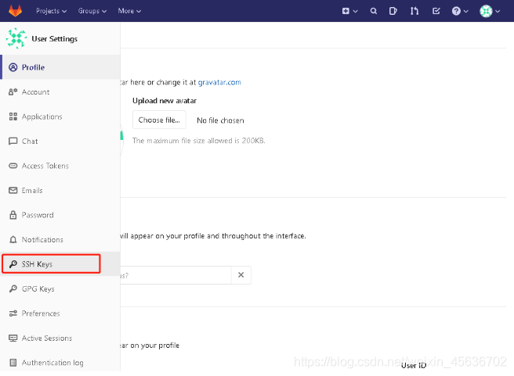514x376 pixels.
Task: Click the Notifications bell icon
Action: (13, 240)
